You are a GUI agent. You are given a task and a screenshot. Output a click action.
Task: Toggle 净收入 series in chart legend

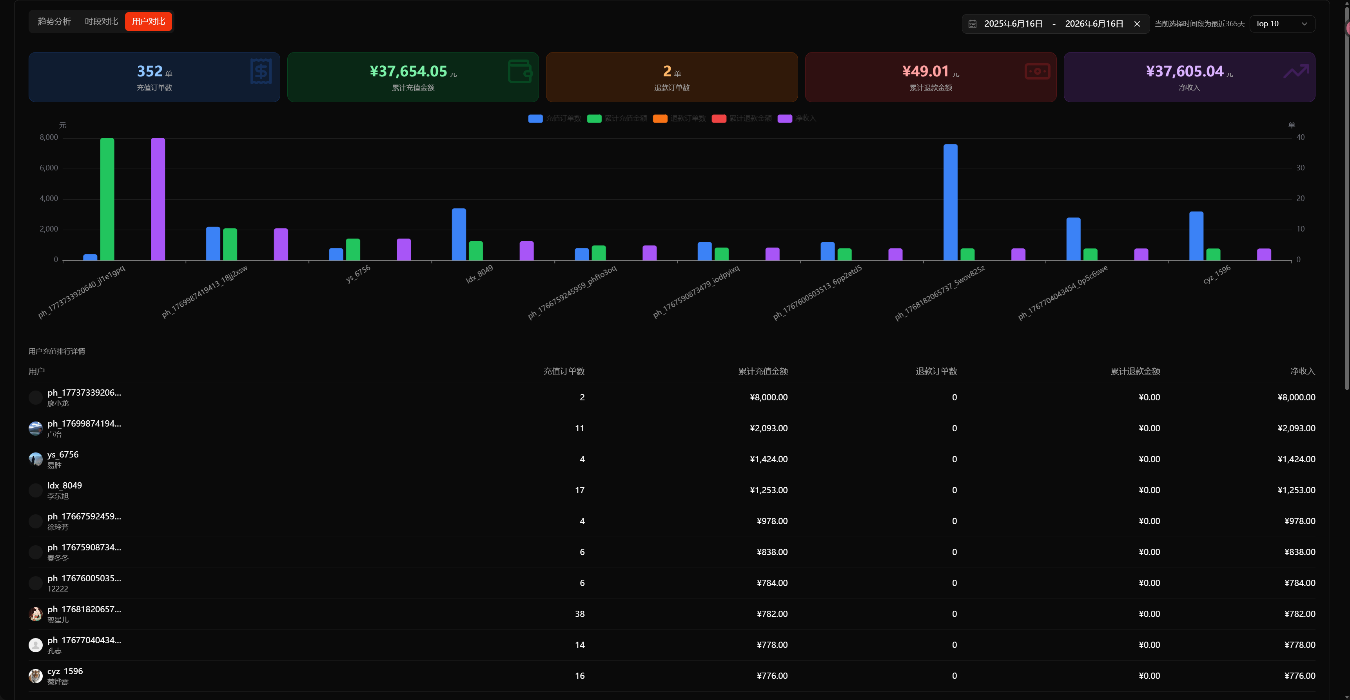pos(797,118)
